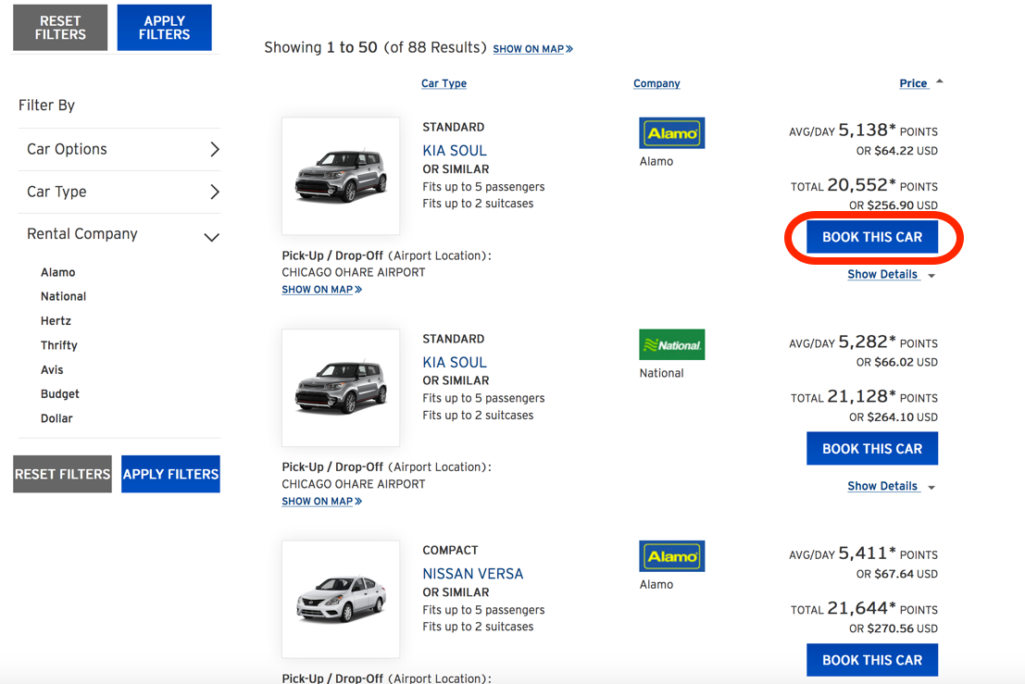The width and height of the screenshot is (1025, 684).
Task: Select the 21,644 points total price
Action: (864, 609)
